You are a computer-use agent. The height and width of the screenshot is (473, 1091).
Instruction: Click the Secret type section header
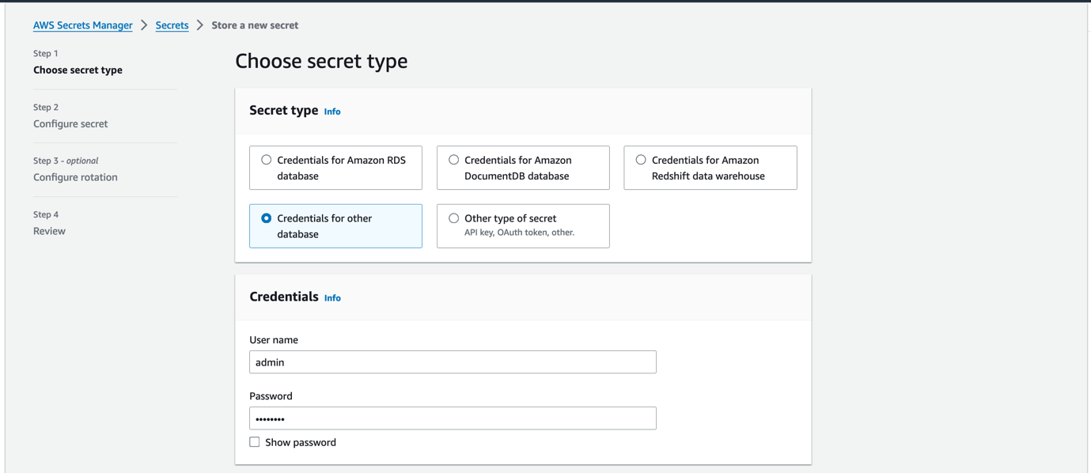(x=283, y=111)
